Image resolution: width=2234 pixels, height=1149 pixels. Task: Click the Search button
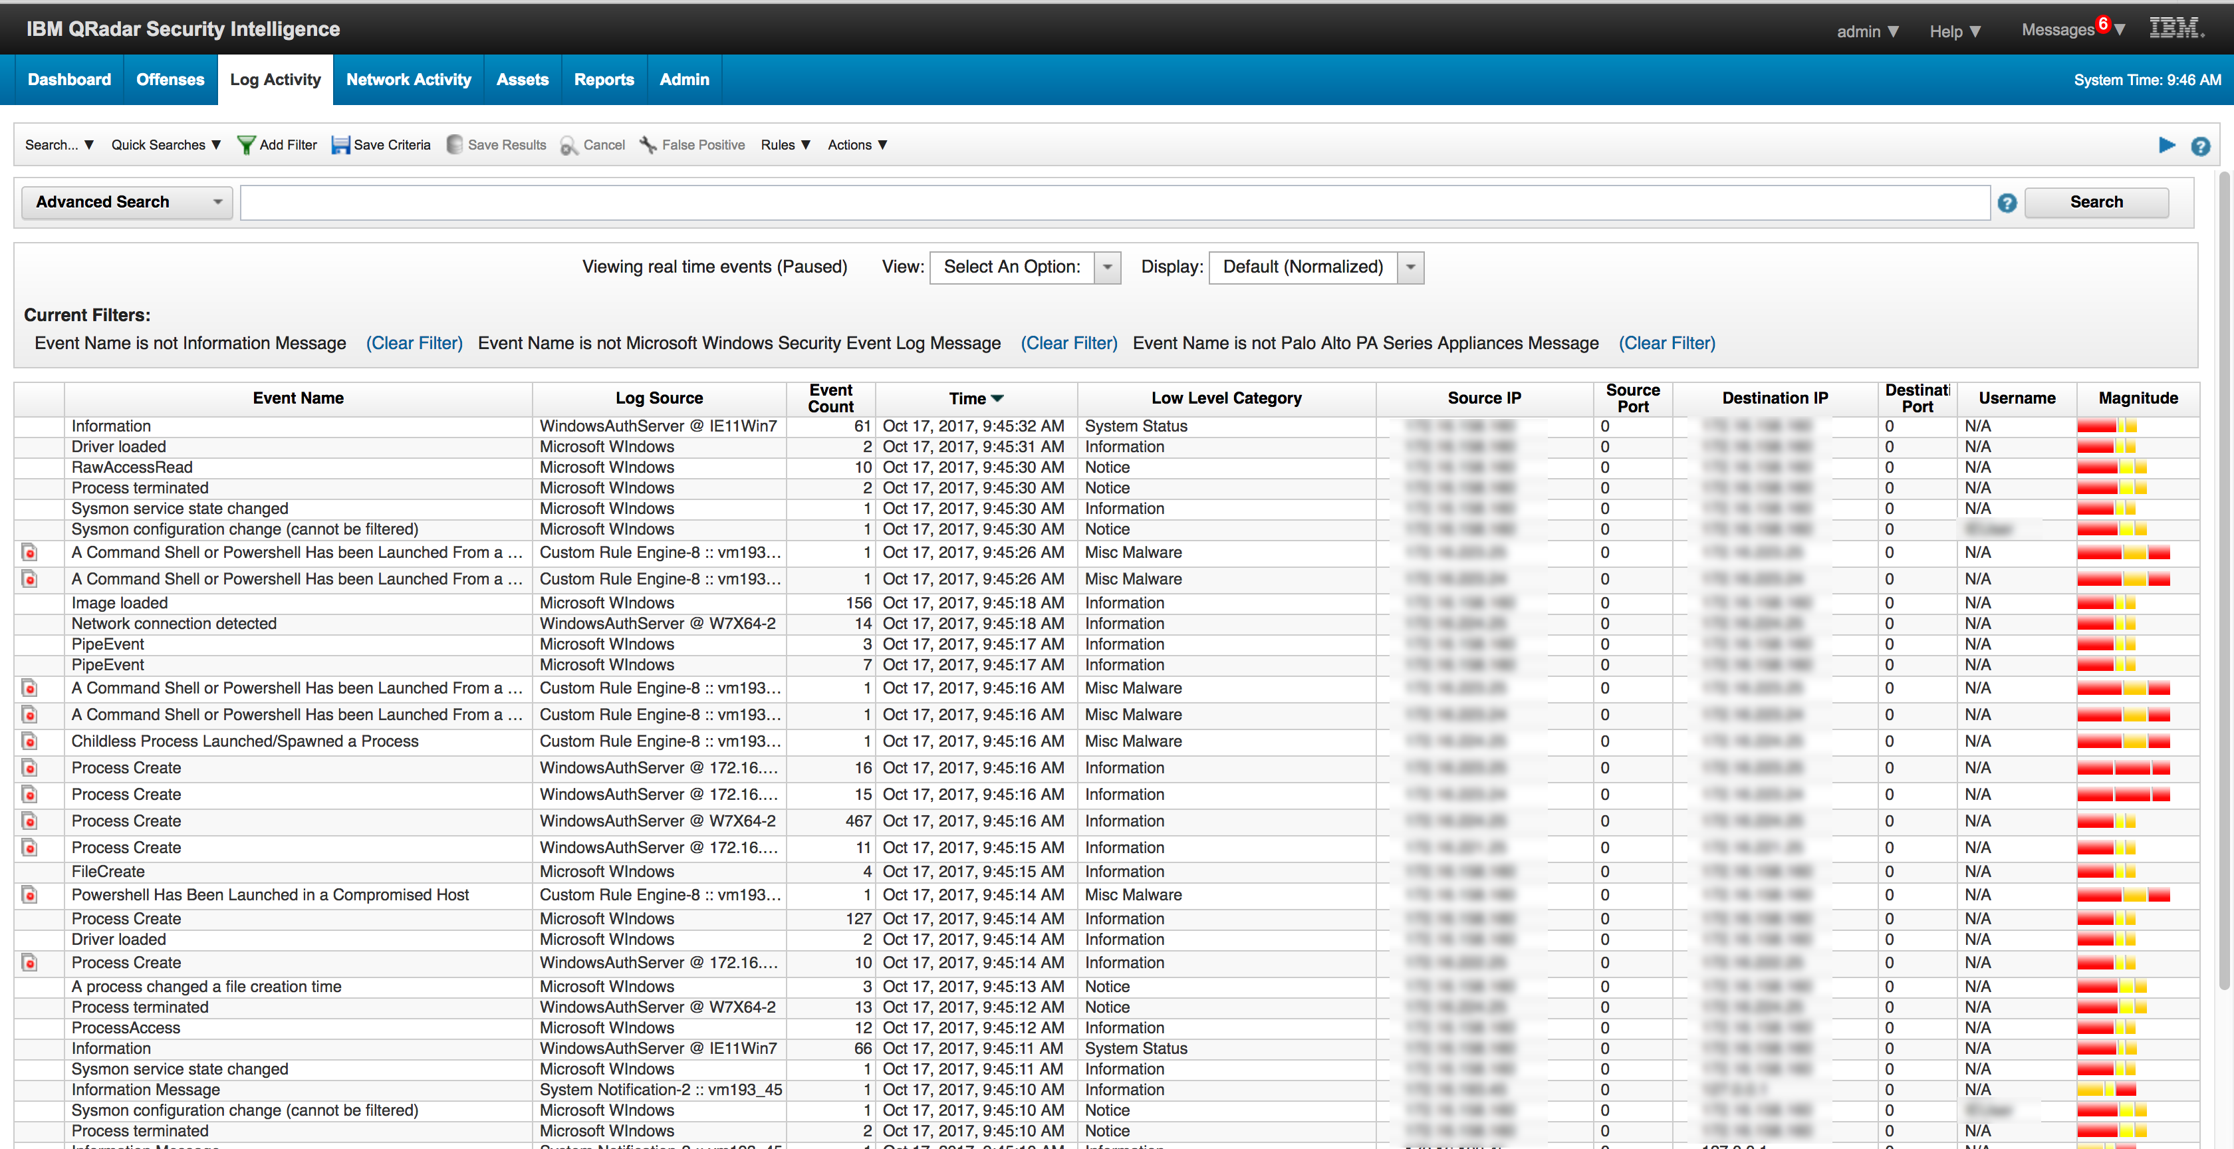2096,202
